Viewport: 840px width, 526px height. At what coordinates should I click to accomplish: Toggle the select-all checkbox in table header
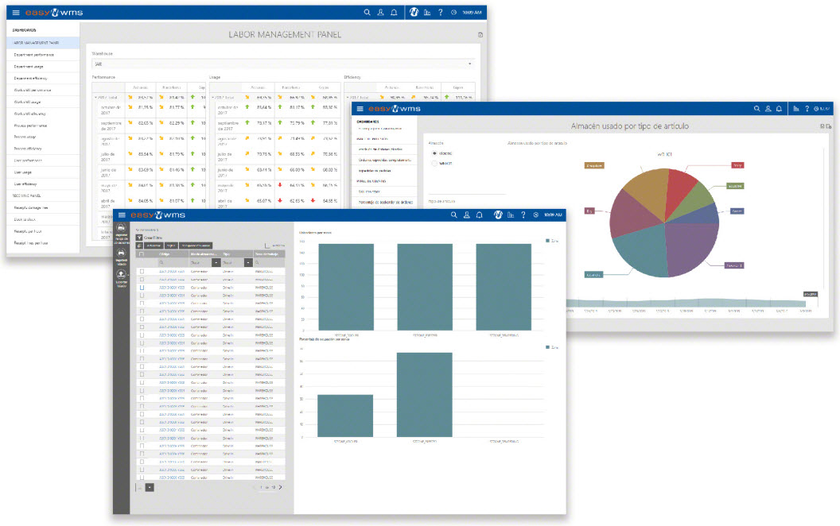tap(142, 254)
